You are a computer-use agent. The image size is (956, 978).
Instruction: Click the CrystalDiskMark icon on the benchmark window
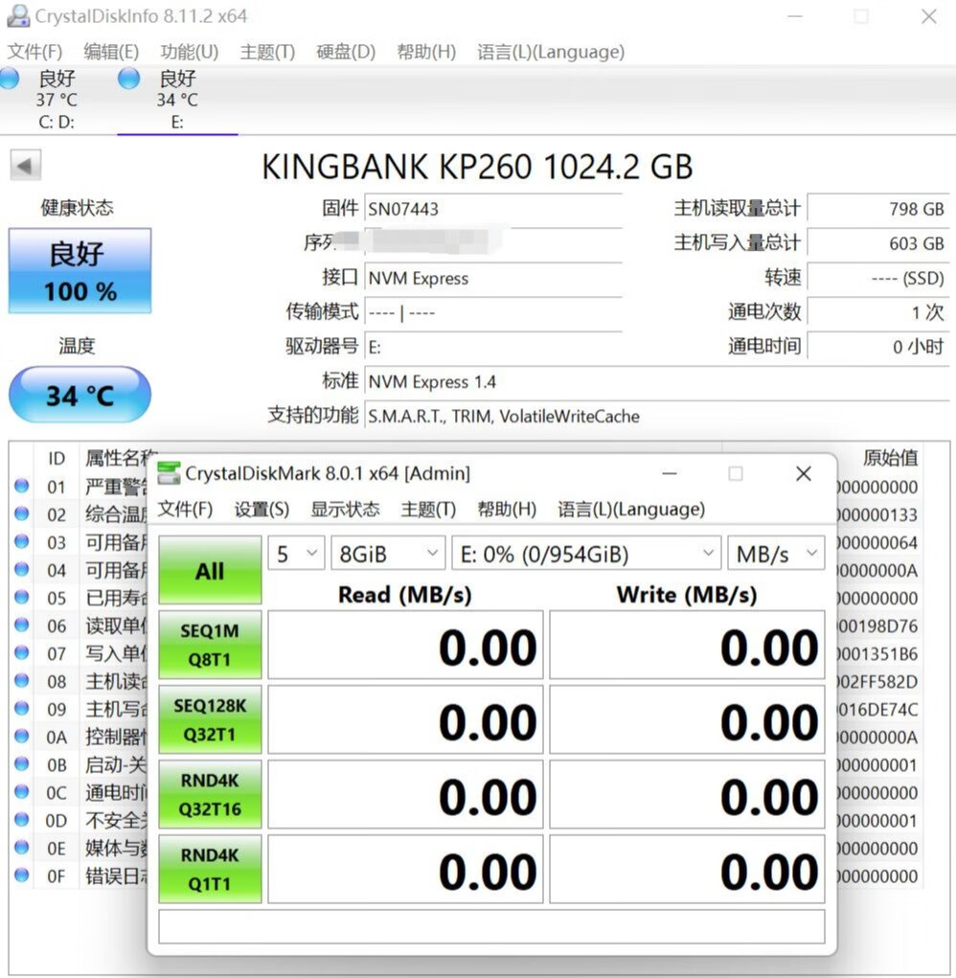point(170,472)
